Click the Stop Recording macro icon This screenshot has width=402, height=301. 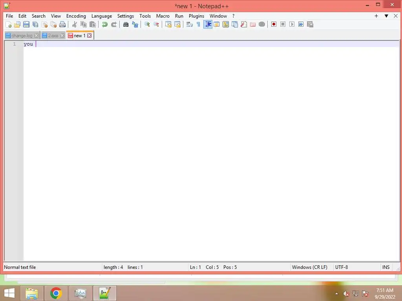(283, 24)
